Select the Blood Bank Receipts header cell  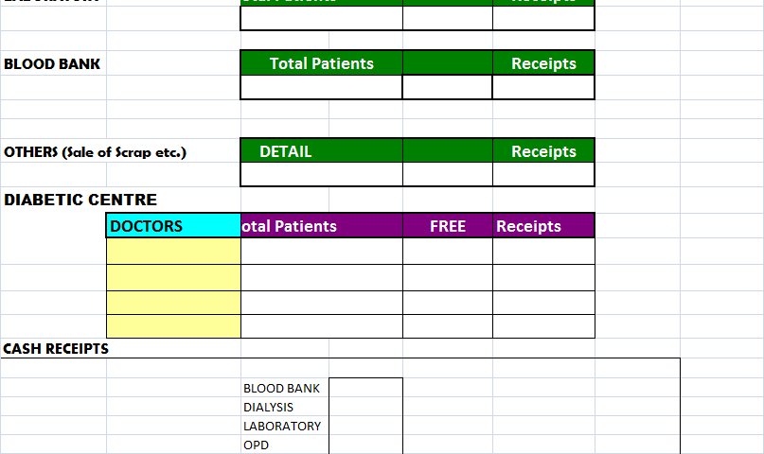[x=543, y=63]
